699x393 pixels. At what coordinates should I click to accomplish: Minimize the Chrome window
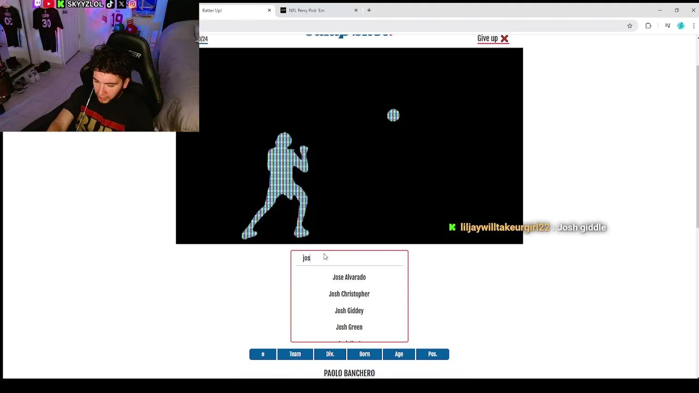click(x=660, y=10)
